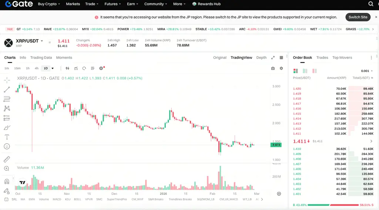Reset chart view target icon

[x=279, y=194]
